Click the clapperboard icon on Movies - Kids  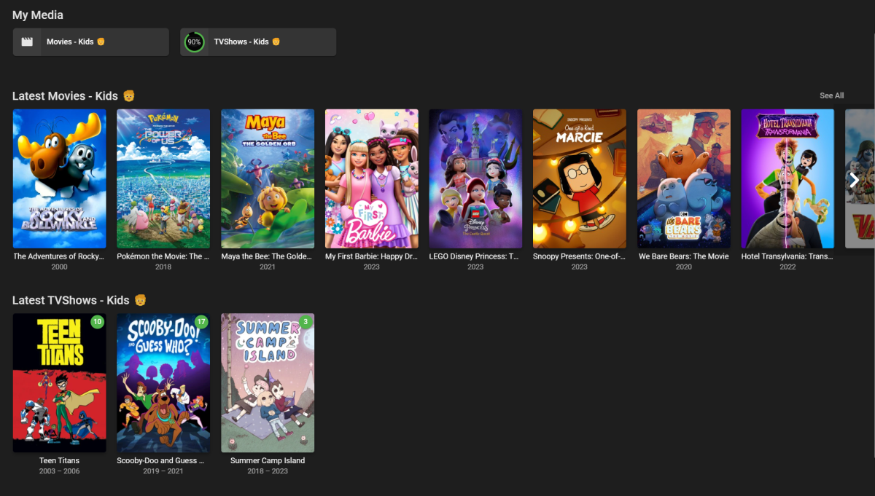pyautogui.click(x=27, y=42)
